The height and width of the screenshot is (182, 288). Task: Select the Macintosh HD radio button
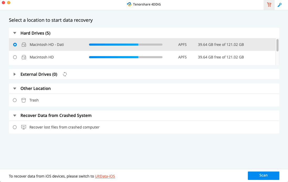click(15, 57)
